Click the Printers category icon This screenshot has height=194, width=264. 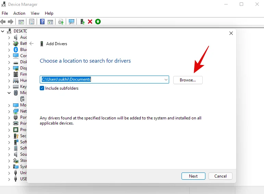pyautogui.click(x=16, y=124)
